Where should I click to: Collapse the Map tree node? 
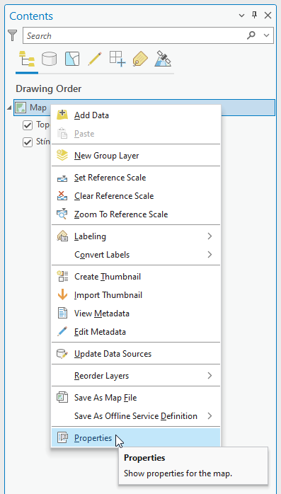[9, 108]
